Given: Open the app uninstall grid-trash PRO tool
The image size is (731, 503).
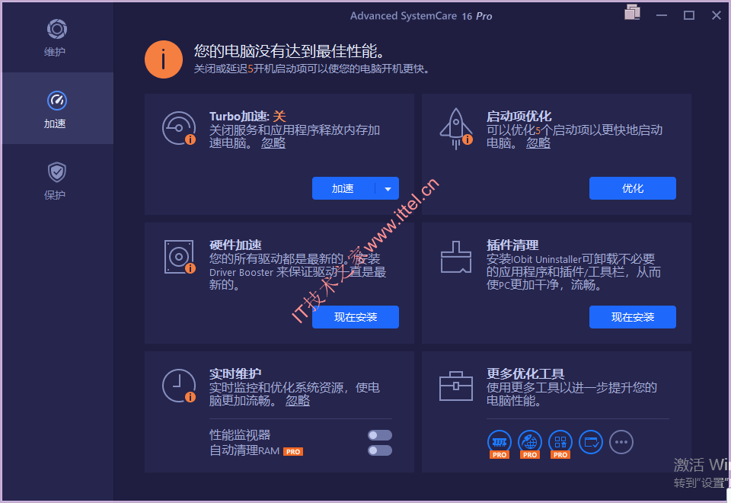Looking at the screenshot, I should click(560, 444).
